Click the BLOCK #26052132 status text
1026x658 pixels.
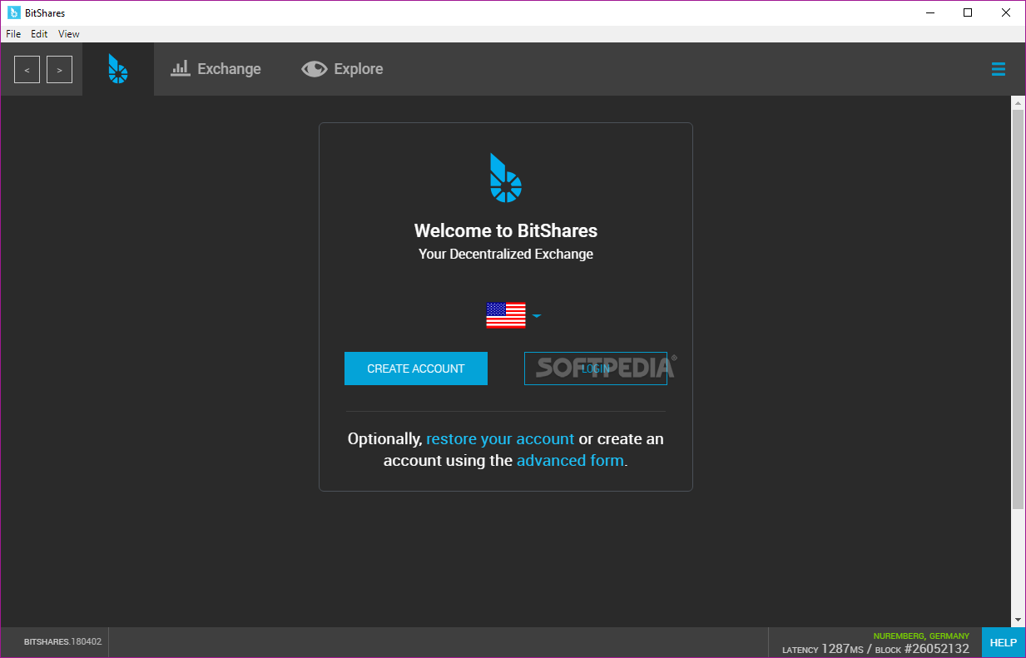tap(922, 649)
